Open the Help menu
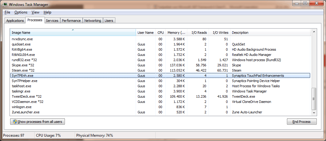326x141 pixels. [47, 12]
